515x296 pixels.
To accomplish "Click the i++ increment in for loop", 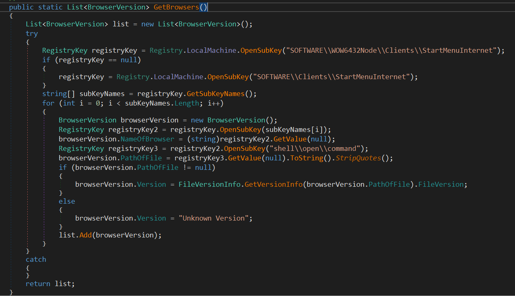I will [215, 103].
